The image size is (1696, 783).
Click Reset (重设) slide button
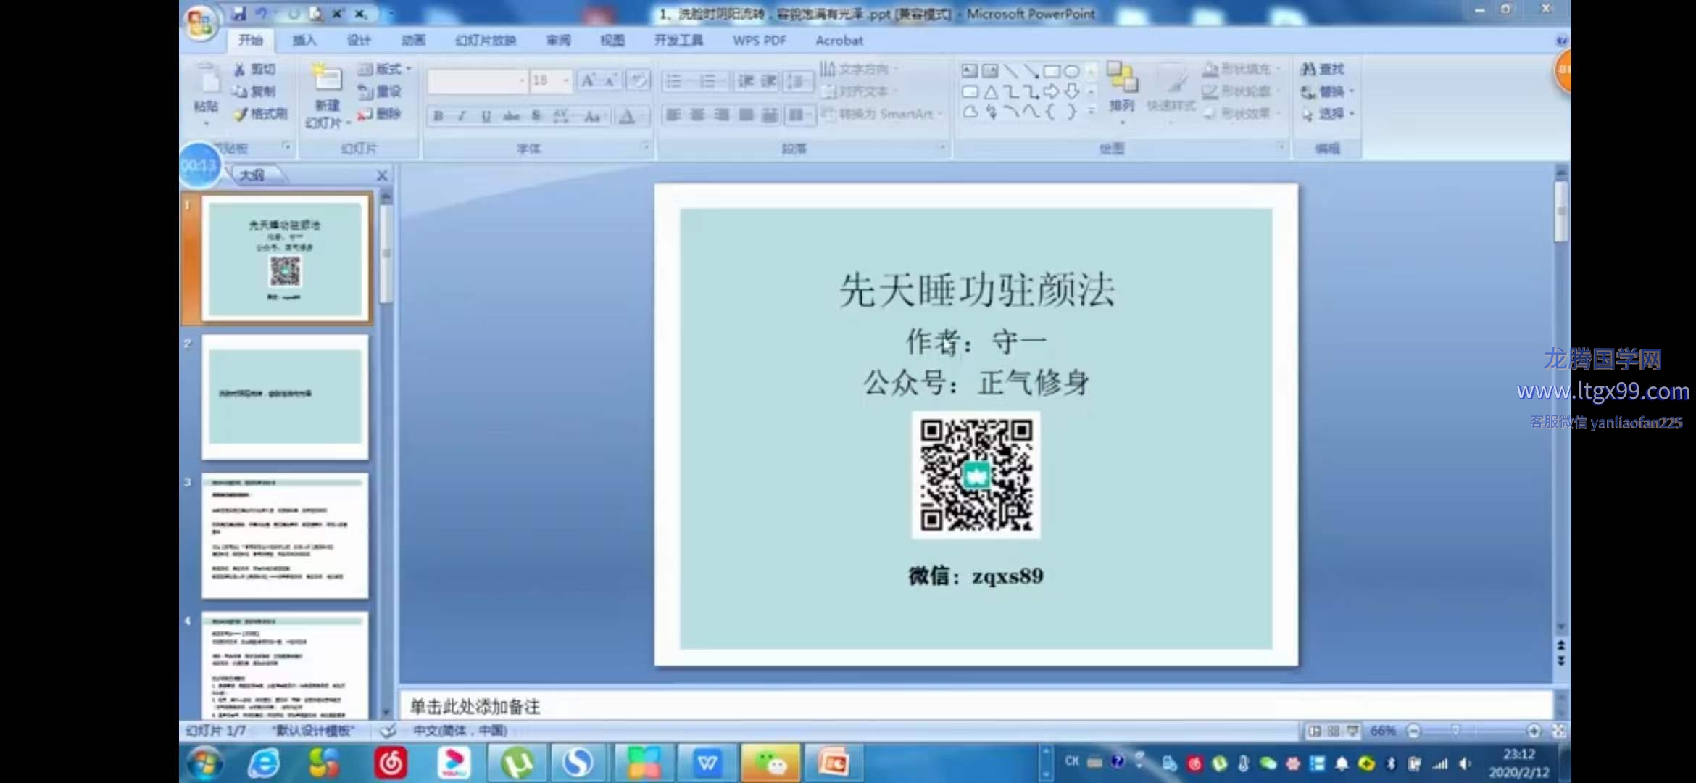[381, 91]
